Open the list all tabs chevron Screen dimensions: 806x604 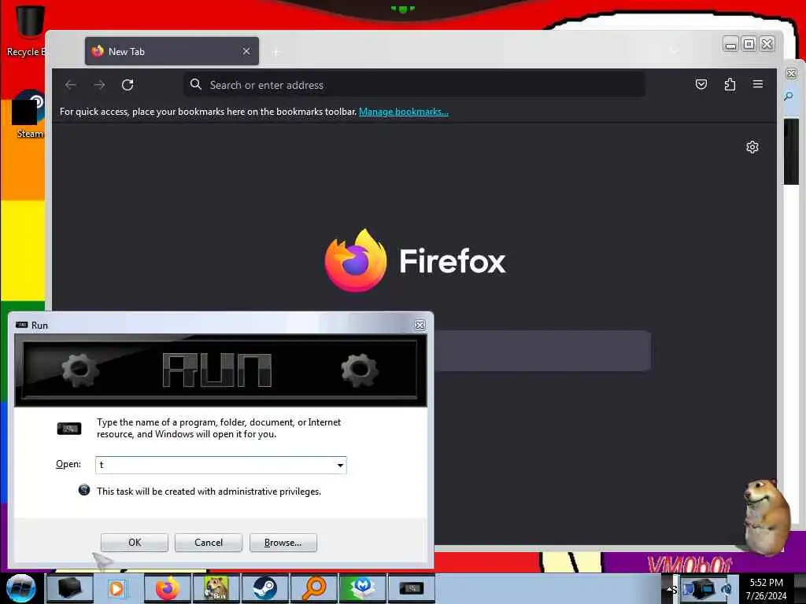(674, 51)
